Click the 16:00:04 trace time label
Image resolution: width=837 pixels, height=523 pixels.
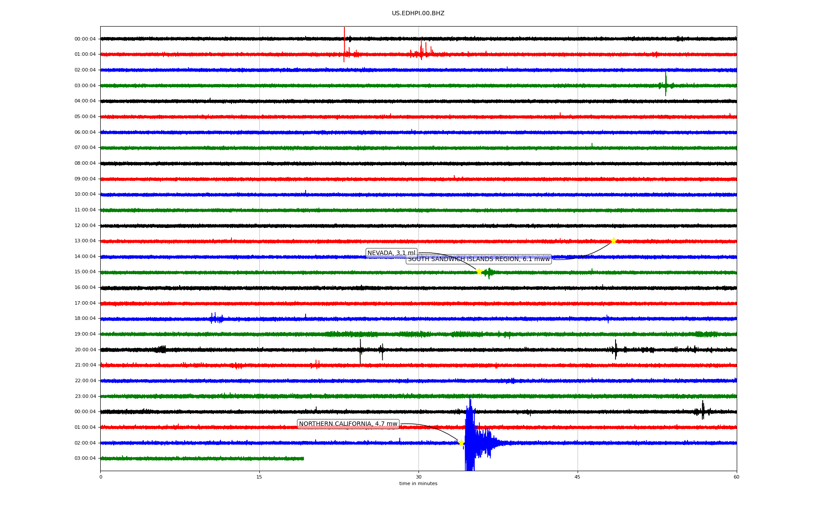pyautogui.click(x=85, y=288)
